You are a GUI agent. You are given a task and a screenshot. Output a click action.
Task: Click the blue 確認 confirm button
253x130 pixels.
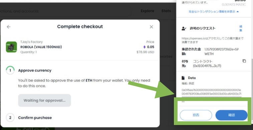[231, 115]
